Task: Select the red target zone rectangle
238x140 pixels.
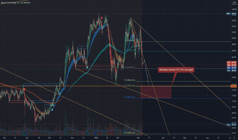Action: click(156, 92)
